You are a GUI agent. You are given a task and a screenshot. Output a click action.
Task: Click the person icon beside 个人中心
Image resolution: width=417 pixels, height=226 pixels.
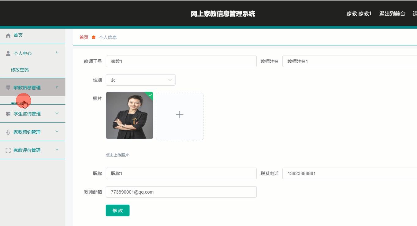[x=8, y=54]
